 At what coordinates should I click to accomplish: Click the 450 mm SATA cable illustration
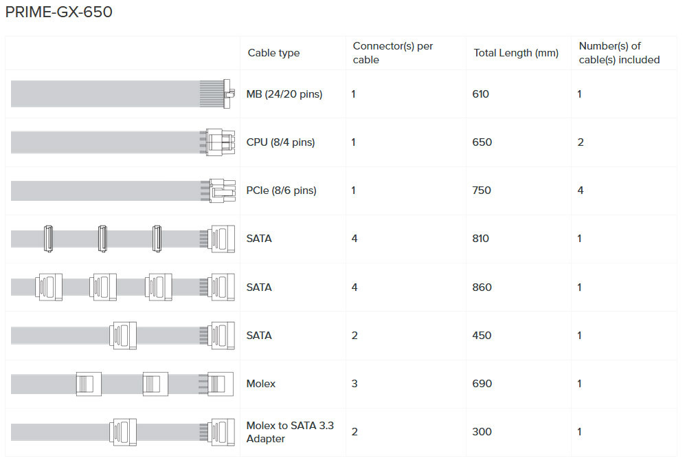click(x=122, y=335)
